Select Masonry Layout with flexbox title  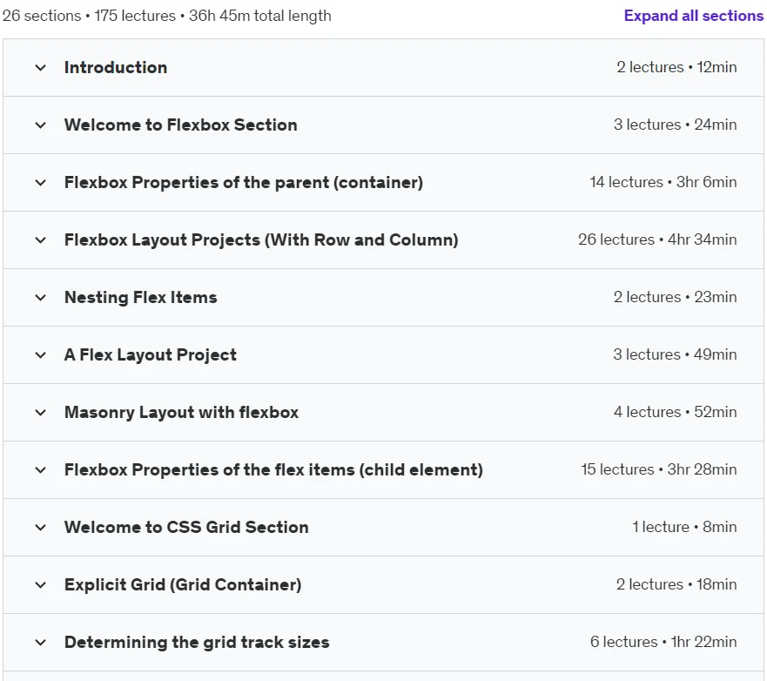pyautogui.click(x=181, y=413)
